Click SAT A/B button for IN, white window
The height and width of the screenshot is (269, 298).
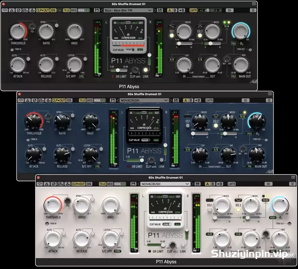tap(209, 234)
